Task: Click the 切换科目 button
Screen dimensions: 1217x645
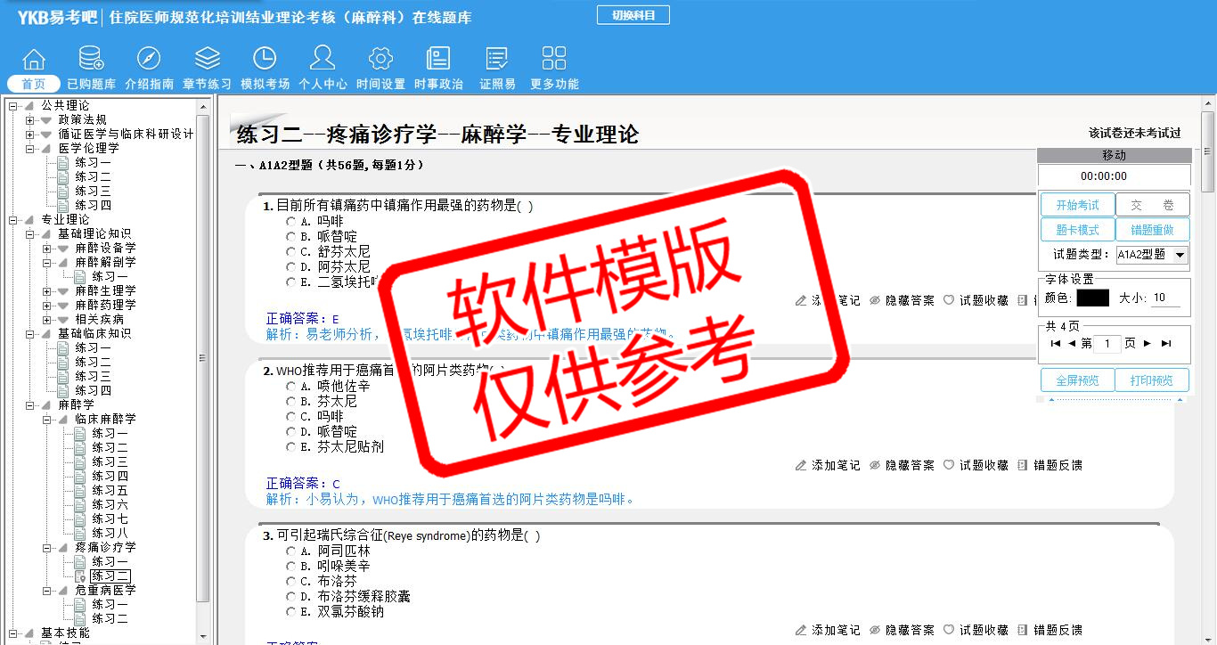Action: [x=633, y=15]
